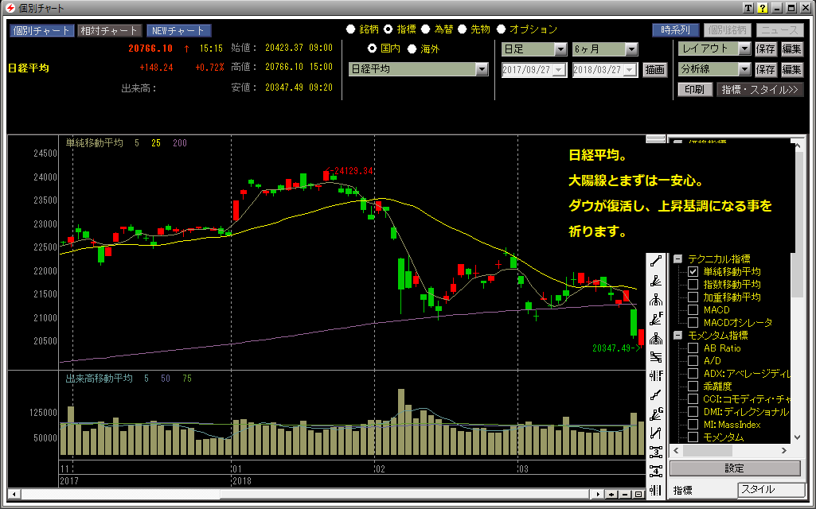Select the 為替 radio button
The width and height of the screenshot is (816, 509).
[x=426, y=29]
